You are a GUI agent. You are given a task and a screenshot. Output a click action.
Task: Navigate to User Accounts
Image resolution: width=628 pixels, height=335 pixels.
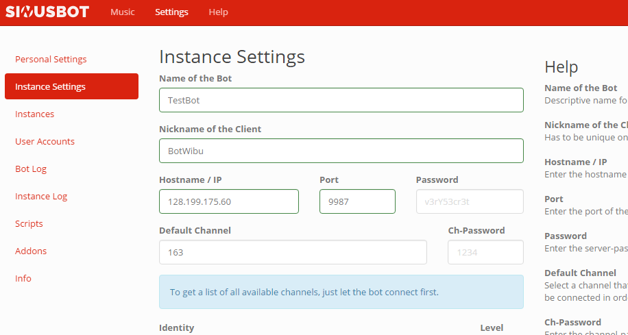pyautogui.click(x=45, y=142)
